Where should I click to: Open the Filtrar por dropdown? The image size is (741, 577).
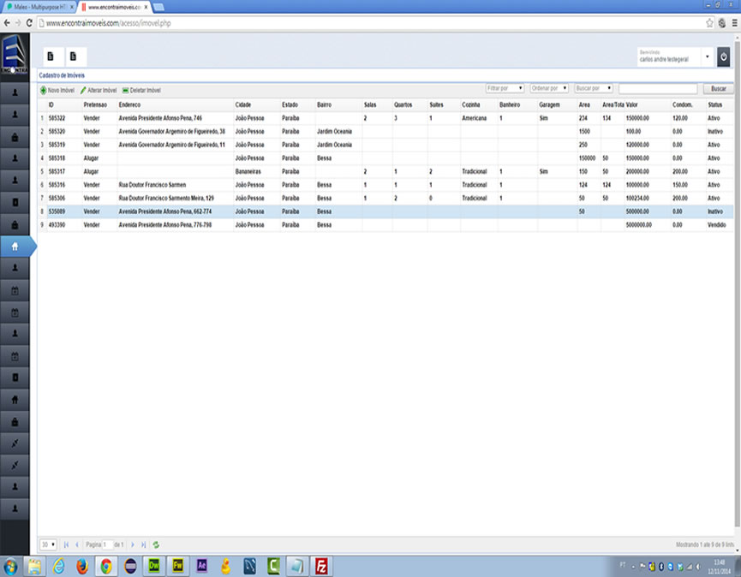pyautogui.click(x=505, y=88)
